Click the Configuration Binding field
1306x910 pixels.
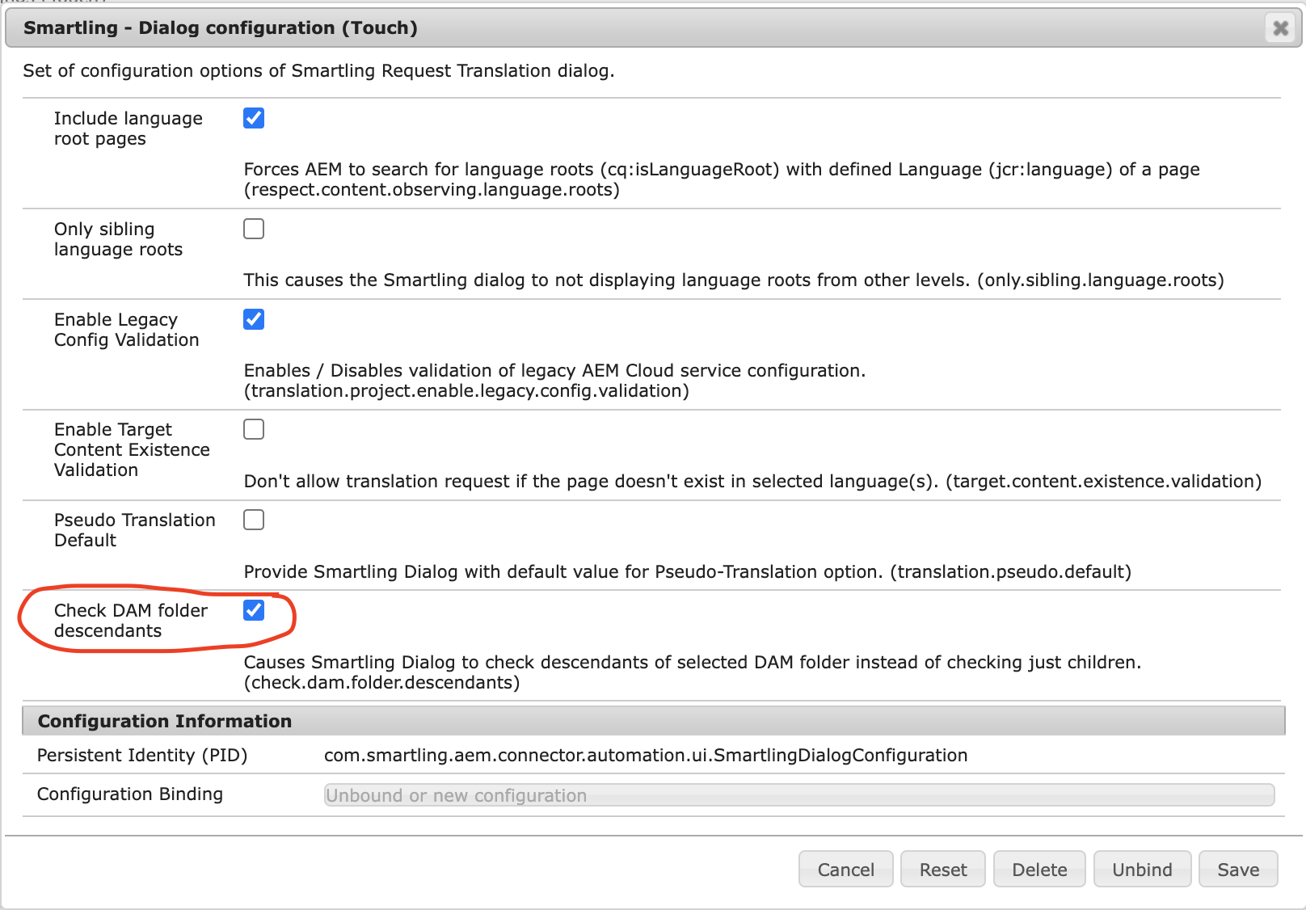point(799,795)
